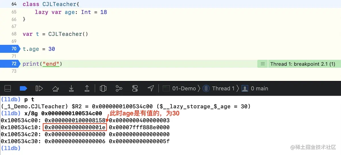
Task: Continue program execution button
Action: pyautogui.click(x=39, y=88)
